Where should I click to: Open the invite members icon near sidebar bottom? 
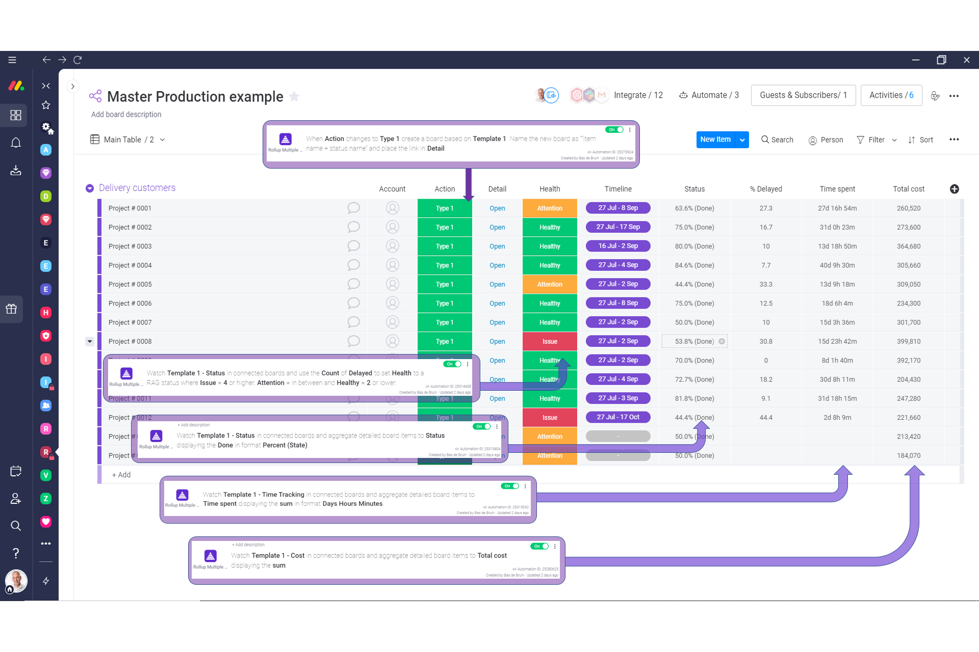(16, 499)
